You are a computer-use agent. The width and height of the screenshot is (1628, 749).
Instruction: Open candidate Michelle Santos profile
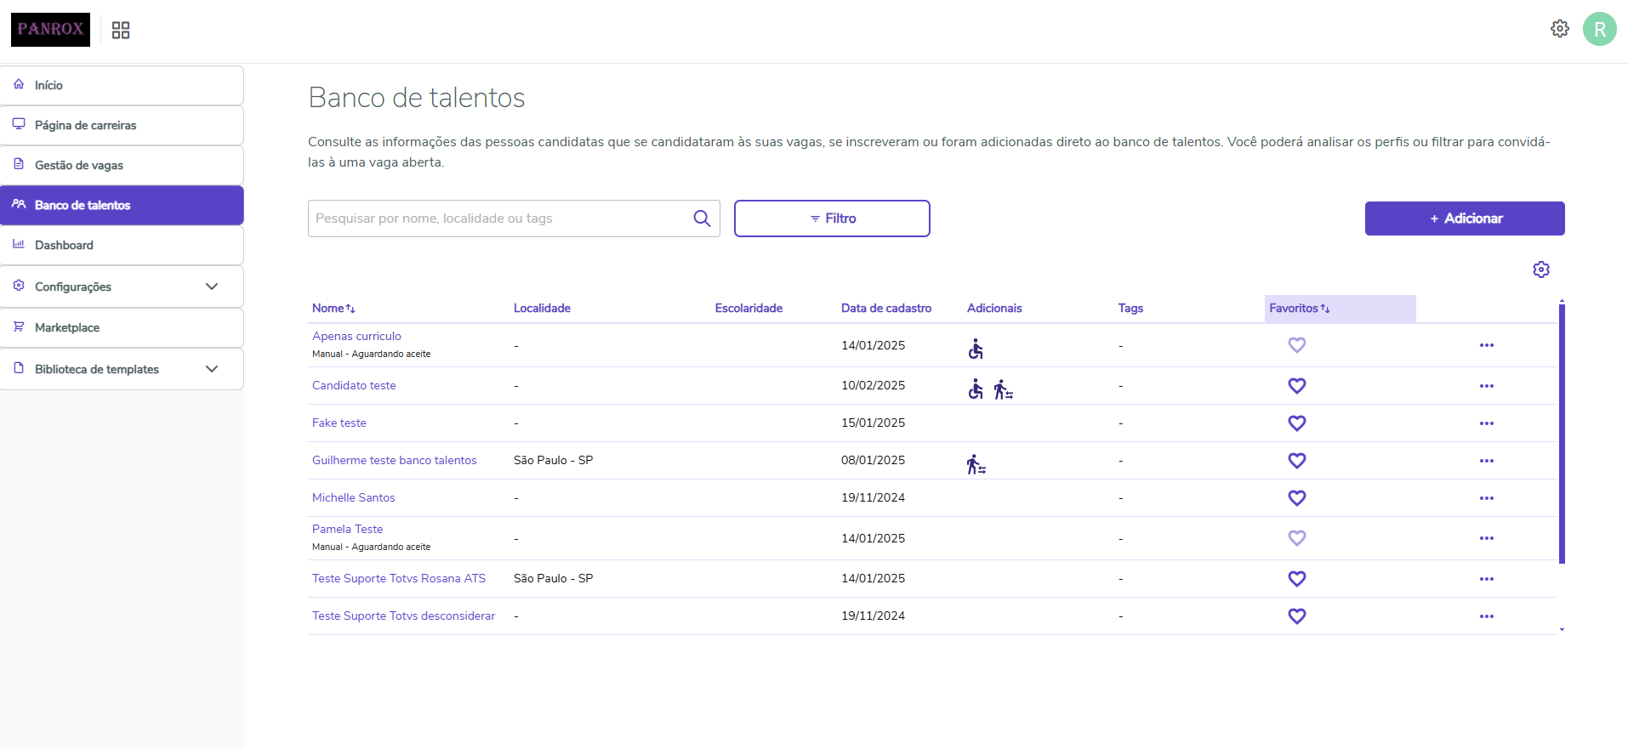click(354, 497)
